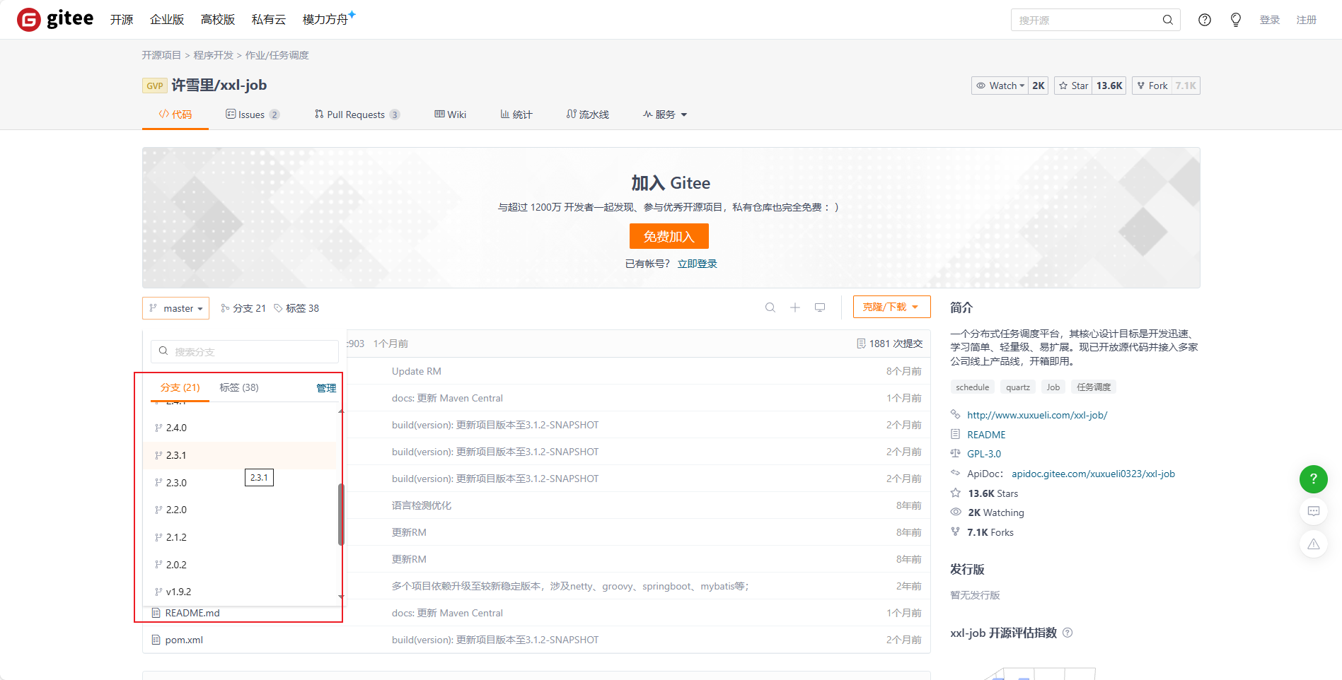Click the repository file search icon

(x=770, y=307)
